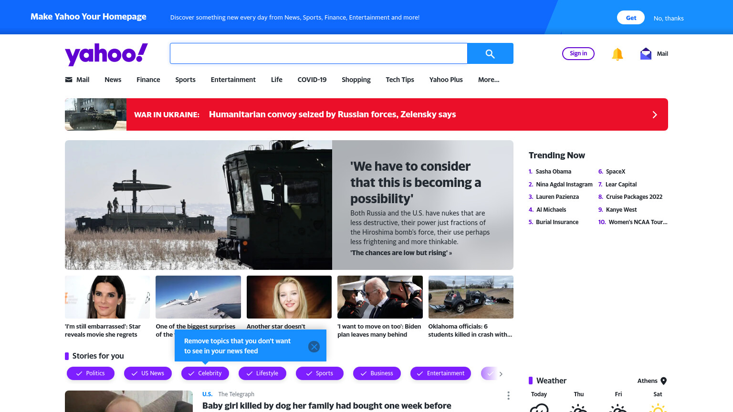The width and height of the screenshot is (733, 412).
Task: Open the notifications bell
Action: [x=618, y=54]
